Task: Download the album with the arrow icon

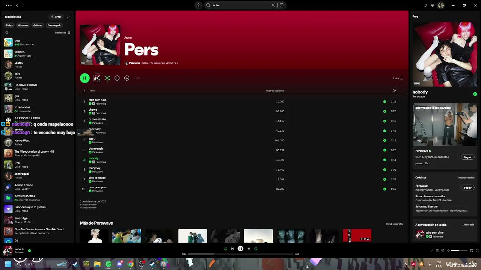Action: pyautogui.click(x=127, y=78)
